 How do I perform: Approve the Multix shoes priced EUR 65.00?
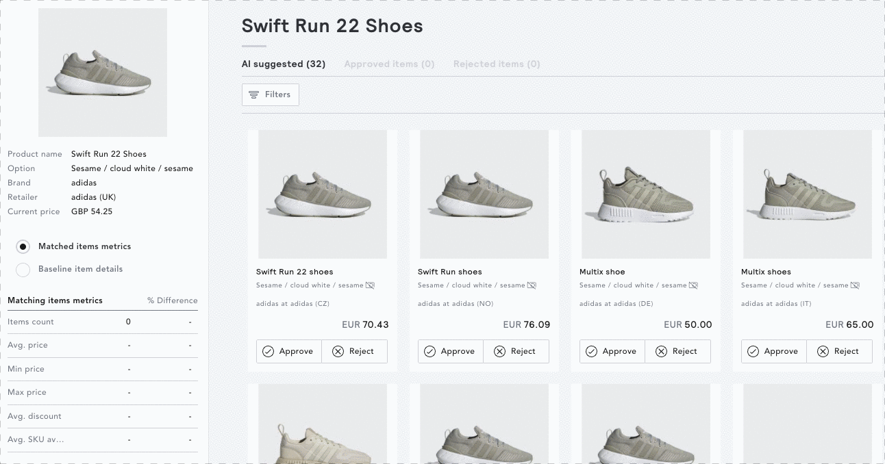(x=774, y=351)
